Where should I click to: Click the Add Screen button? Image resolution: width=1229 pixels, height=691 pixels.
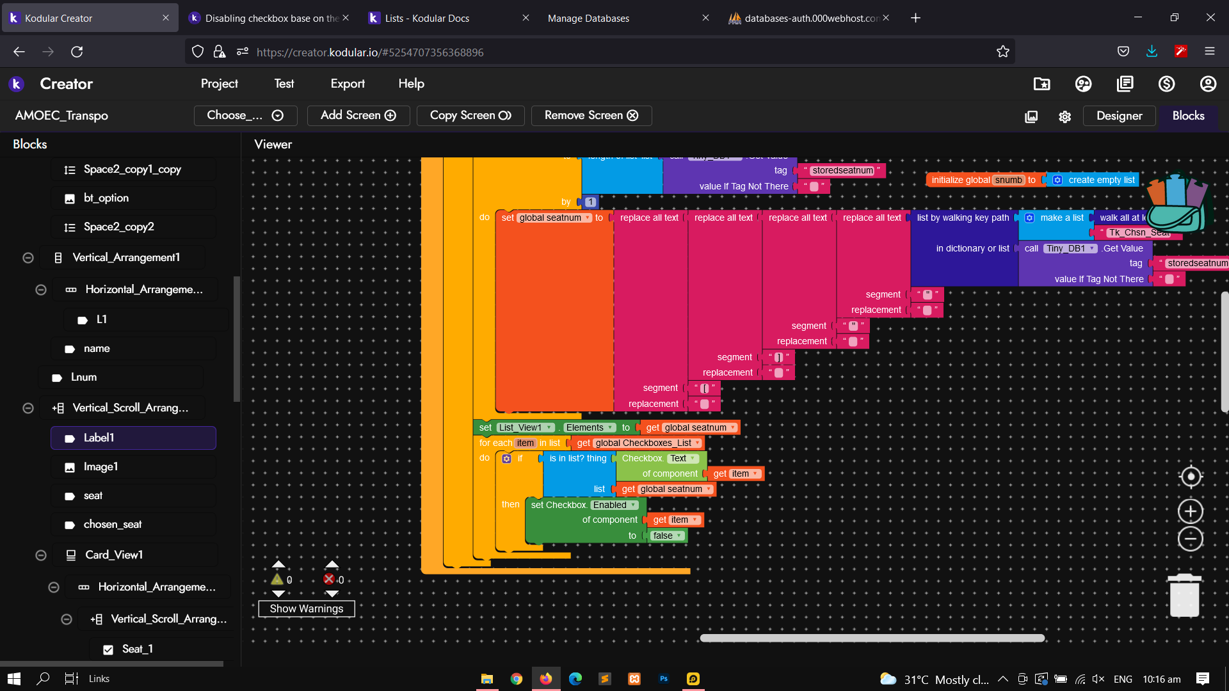(358, 115)
